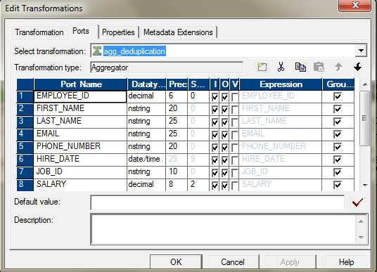
Task: Open the Properties tab
Action: click(x=118, y=32)
